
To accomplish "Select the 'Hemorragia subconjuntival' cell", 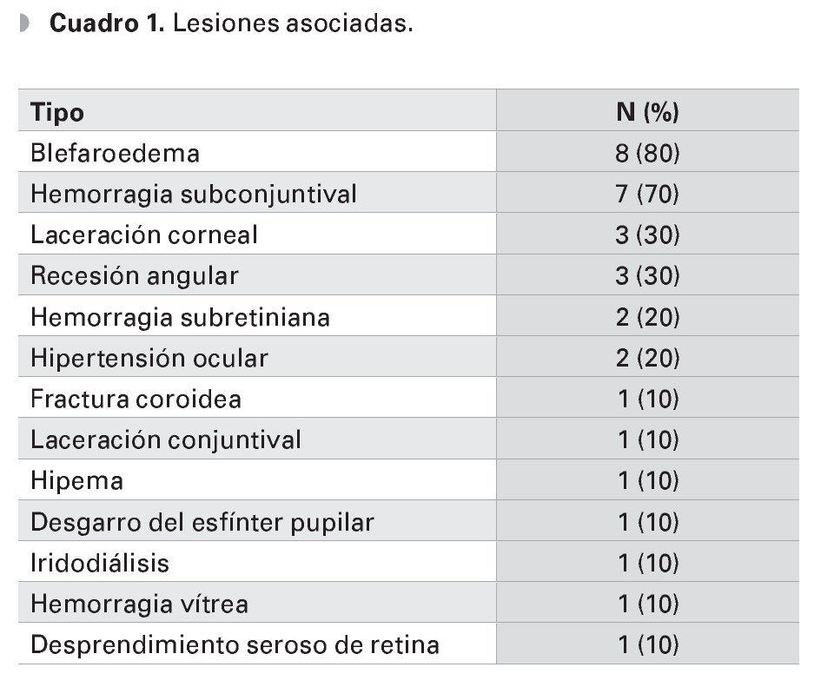I will 193,195.
